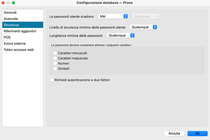Open the POS configuration section

(23, 37)
